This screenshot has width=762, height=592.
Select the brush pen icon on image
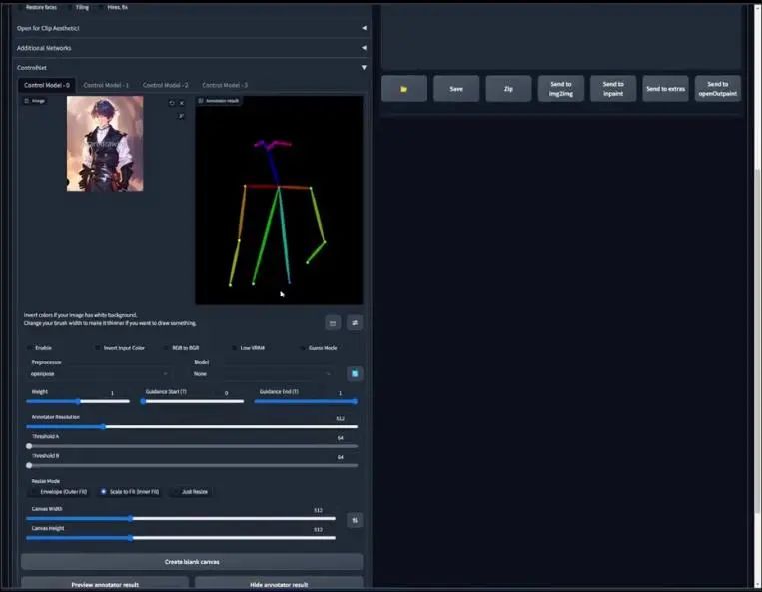coord(181,116)
